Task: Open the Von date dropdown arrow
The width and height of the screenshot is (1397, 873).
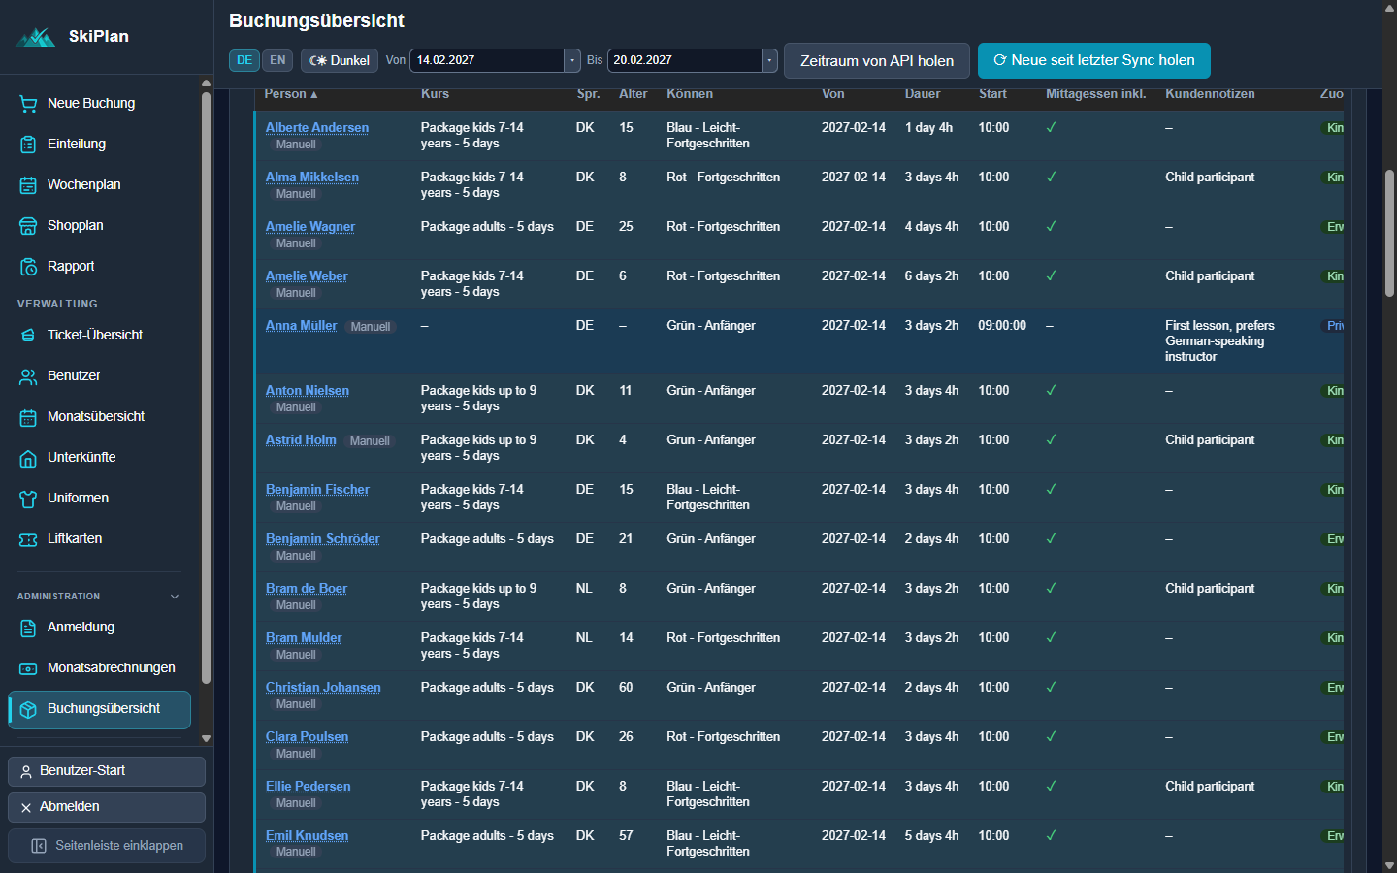Action: [572, 60]
